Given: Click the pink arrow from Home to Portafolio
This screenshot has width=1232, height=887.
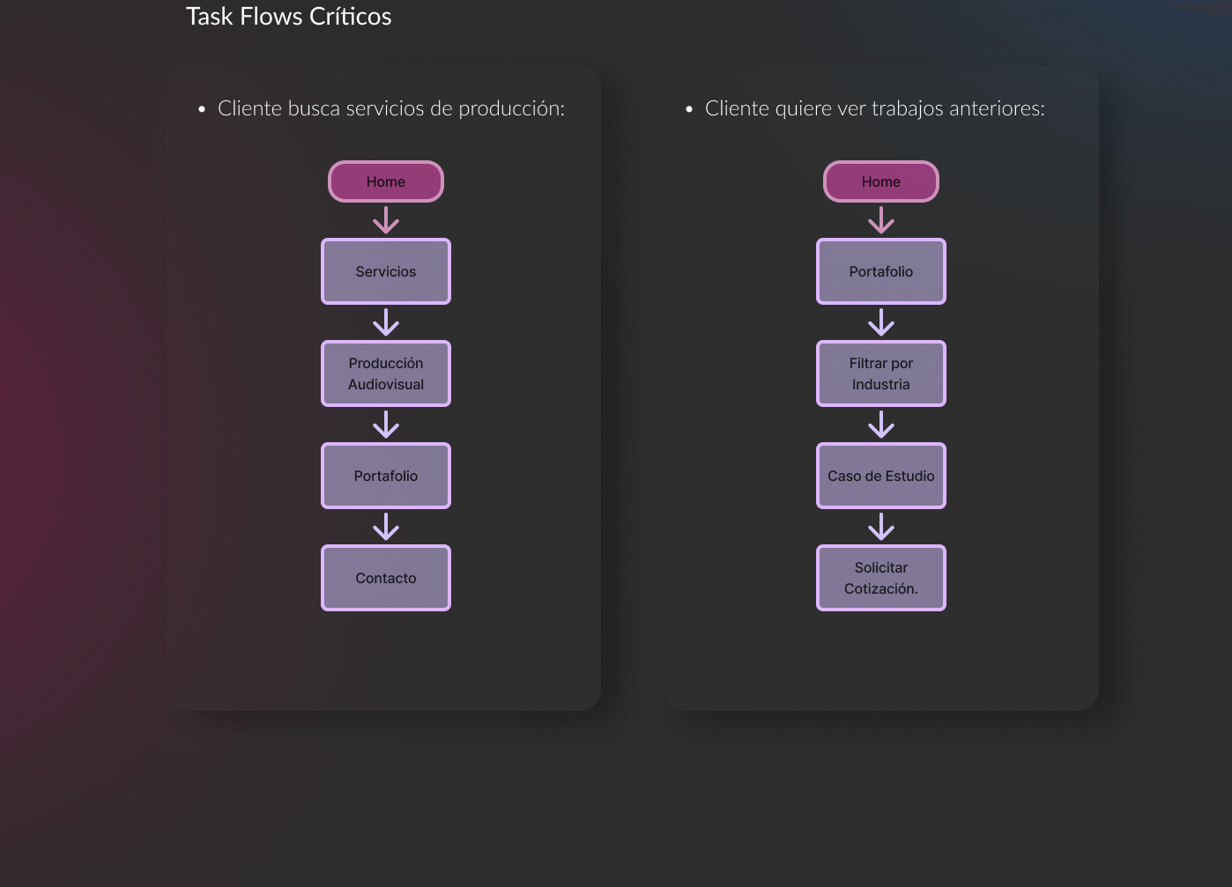Looking at the screenshot, I should click(881, 220).
